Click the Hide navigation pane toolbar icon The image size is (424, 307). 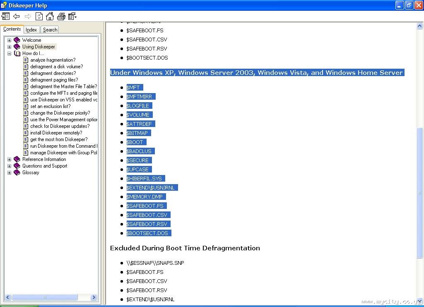pos(5,17)
